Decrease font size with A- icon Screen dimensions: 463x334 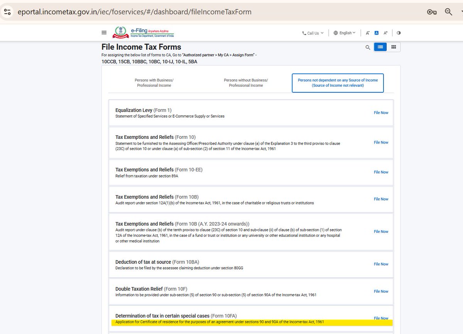click(x=368, y=33)
